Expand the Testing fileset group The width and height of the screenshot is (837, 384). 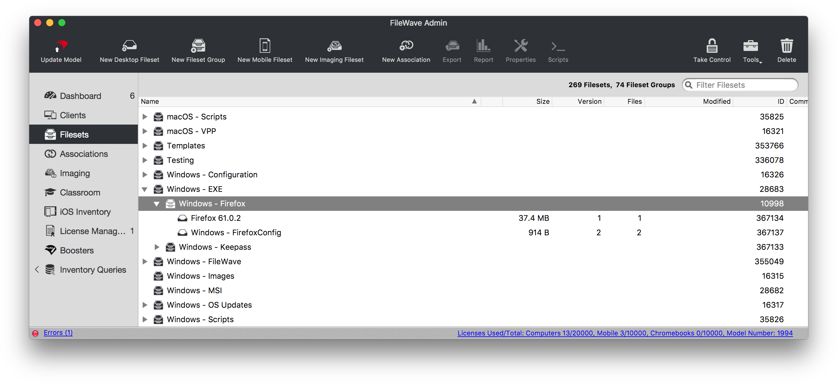[145, 160]
